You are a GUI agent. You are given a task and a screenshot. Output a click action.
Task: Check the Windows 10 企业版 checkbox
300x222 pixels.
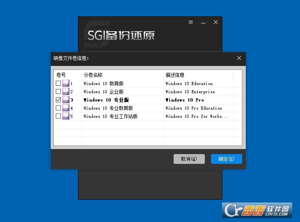[x=59, y=92]
